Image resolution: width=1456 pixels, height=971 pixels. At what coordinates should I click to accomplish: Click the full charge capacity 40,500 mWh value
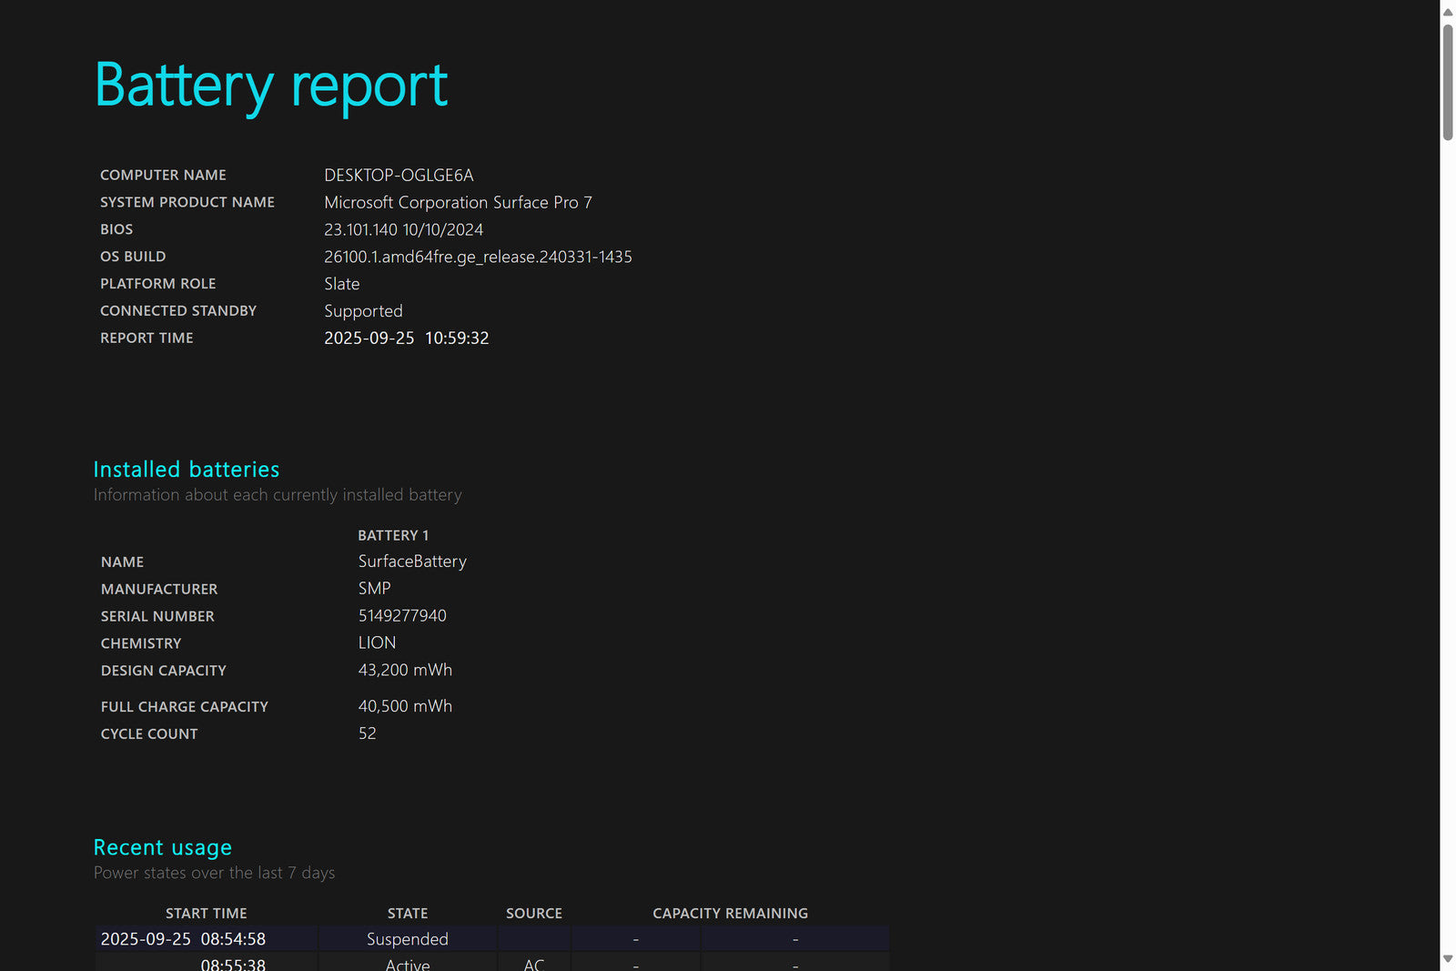(405, 706)
